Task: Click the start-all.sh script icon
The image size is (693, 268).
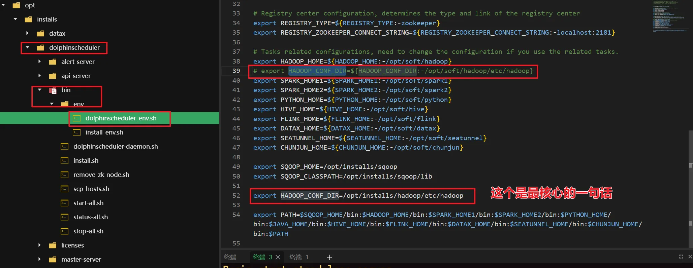Action: [65, 203]
